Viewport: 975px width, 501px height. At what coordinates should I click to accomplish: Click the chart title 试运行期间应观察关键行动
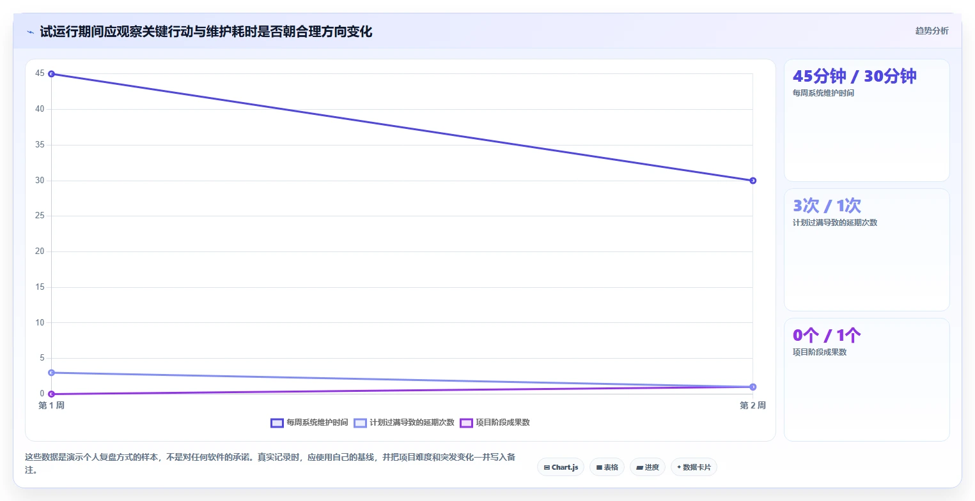(206, 32)
